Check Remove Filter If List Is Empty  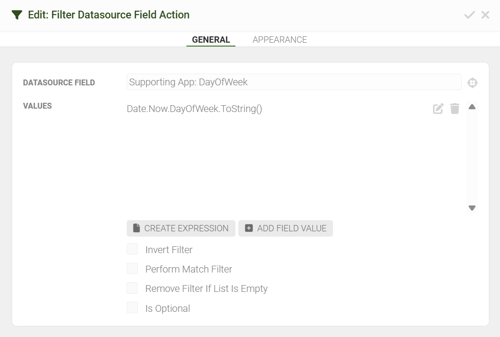pos(133,288)
